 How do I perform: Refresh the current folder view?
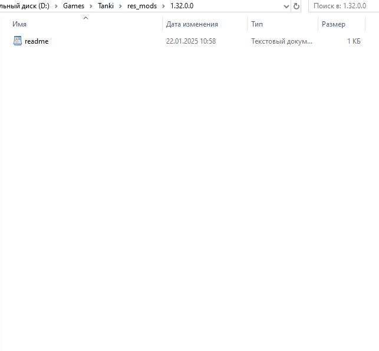coord(296,6)
